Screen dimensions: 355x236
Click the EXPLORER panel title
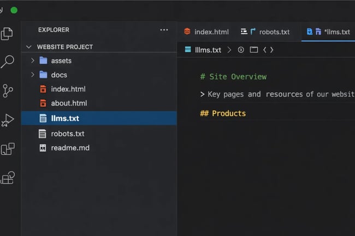[x=54, y=30]
